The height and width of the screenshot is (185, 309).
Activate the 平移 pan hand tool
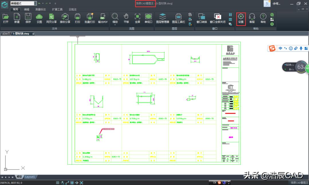click(x=126, y=18)
